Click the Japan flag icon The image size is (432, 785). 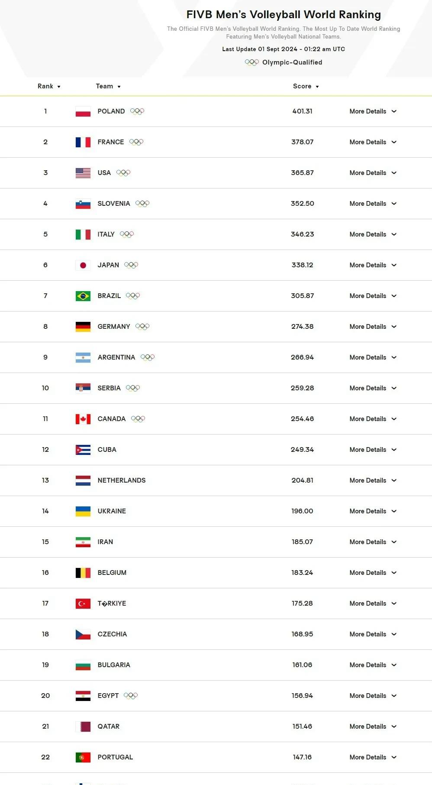click(x=83, y=265)
